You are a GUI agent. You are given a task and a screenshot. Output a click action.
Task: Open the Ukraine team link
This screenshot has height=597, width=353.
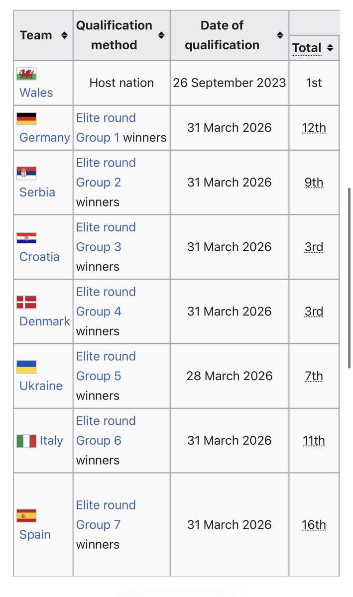41,386
